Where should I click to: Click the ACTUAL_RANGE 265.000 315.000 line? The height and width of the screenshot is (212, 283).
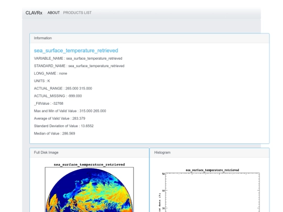tap(63, 88)
